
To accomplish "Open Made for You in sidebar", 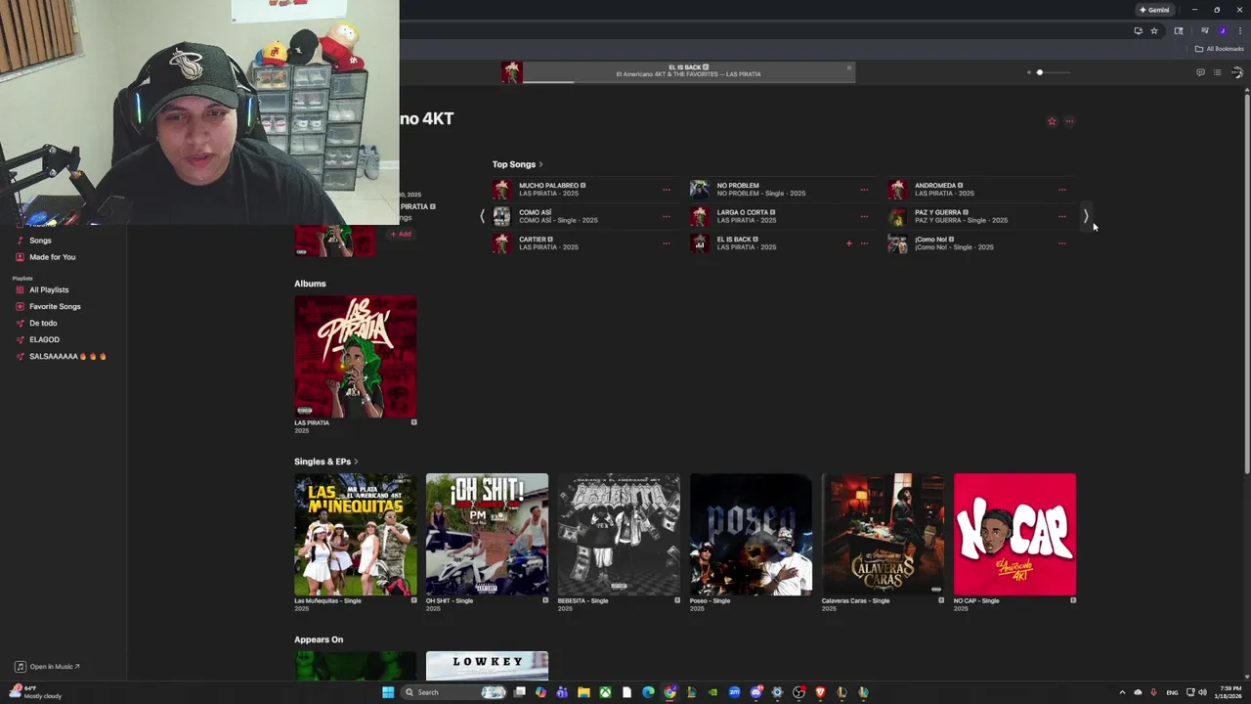I will tap(52, 257).
